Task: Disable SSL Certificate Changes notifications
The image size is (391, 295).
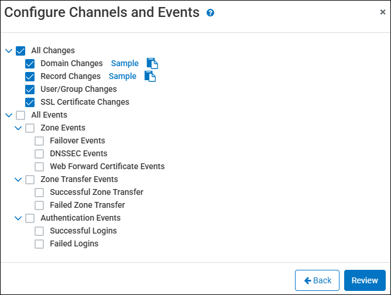Action: [x=30, y=102]
